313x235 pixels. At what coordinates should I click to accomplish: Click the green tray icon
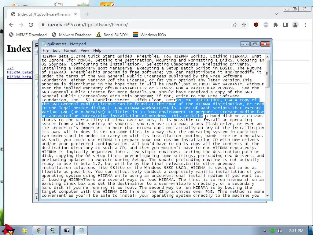click(x=272, y=231)
